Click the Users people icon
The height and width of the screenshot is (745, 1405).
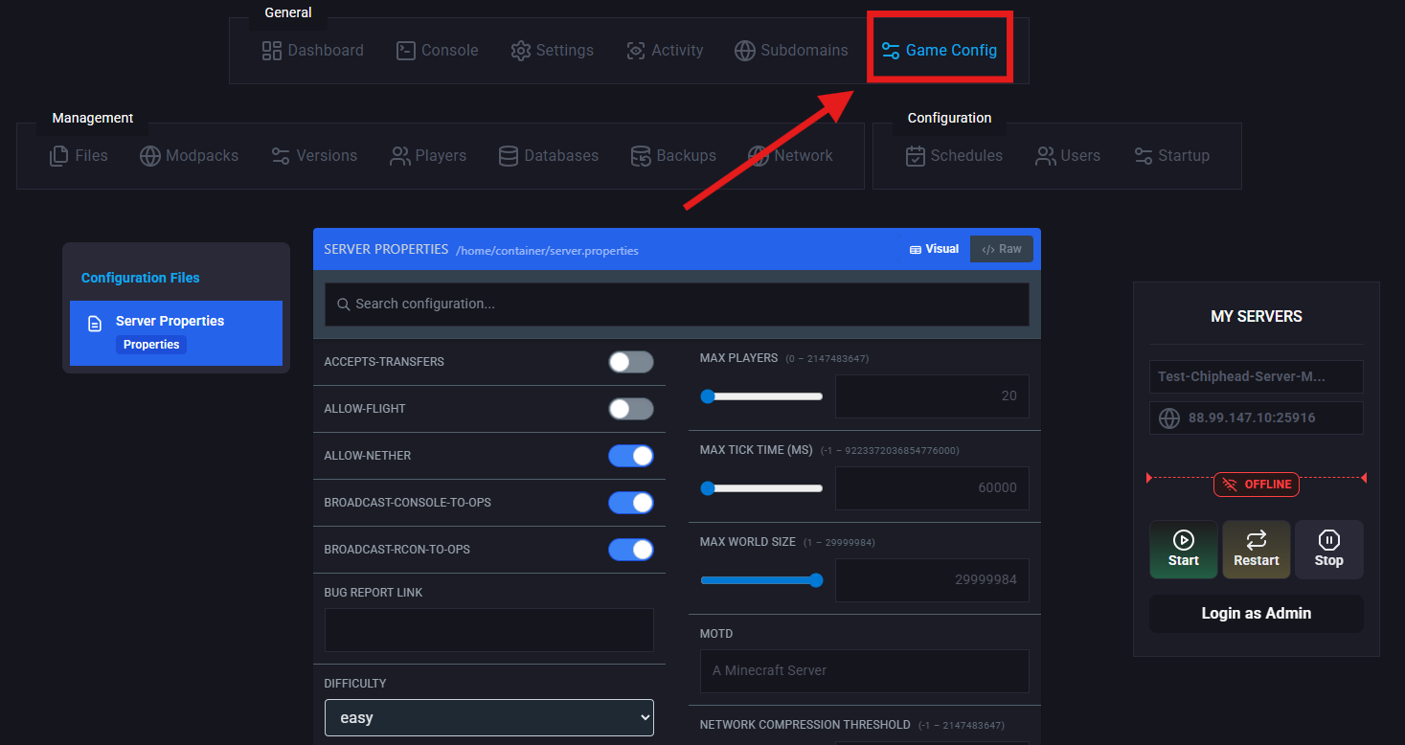click(x=1046, y=156)
